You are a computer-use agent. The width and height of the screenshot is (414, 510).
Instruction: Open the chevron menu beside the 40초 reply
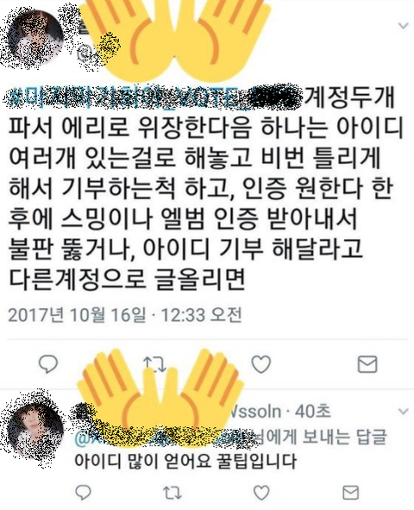(x=403, y=412)
